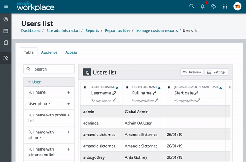Click the 'Arda Gotfrey' full name cell
This screenshot has width=246, height=162.
[143, 157]
